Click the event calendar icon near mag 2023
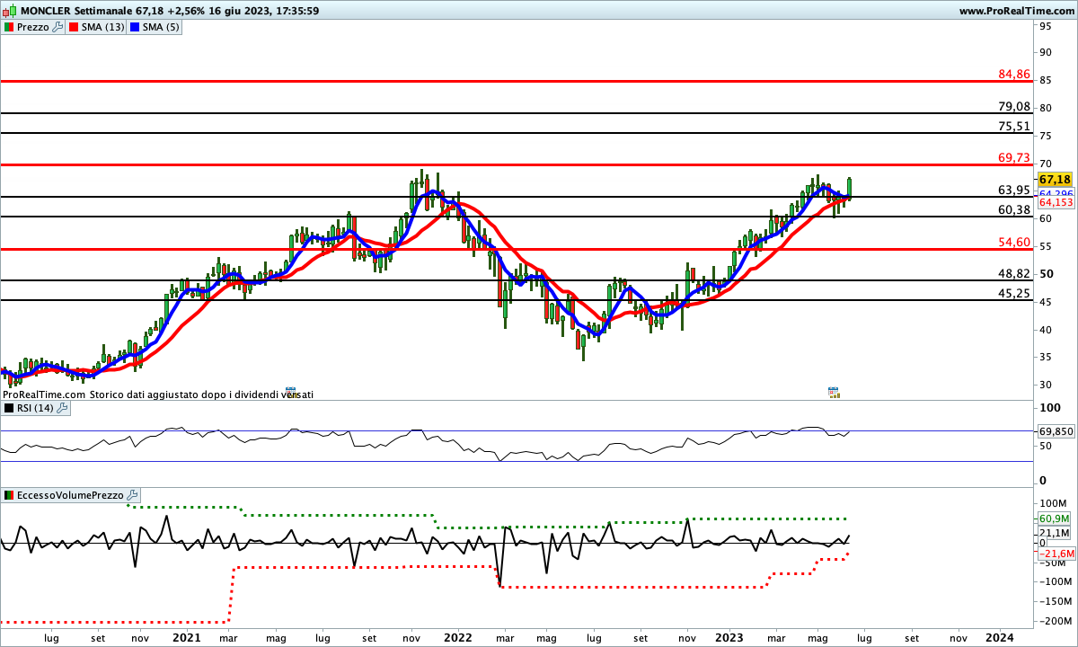The image size is (1078, 647). click(x=834, y=393)
